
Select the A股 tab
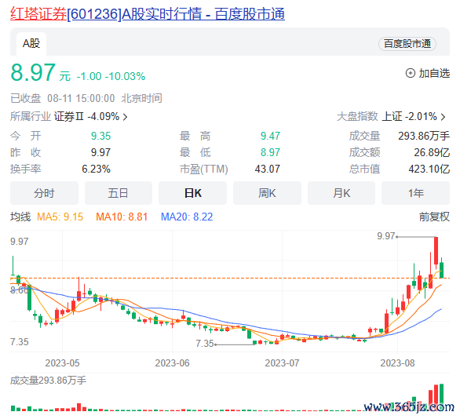31,44
